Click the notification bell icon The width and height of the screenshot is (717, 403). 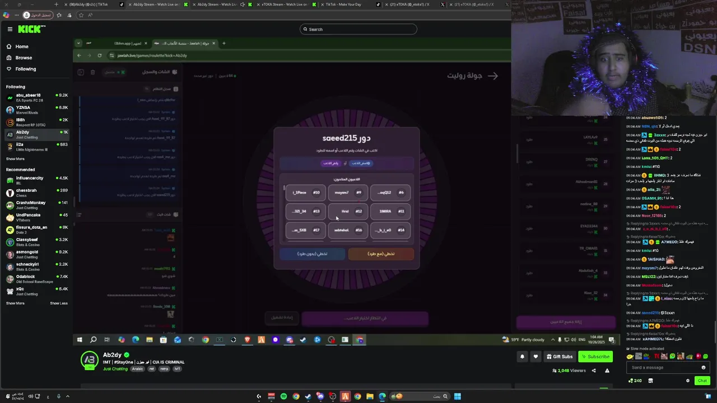pos(522,357)
